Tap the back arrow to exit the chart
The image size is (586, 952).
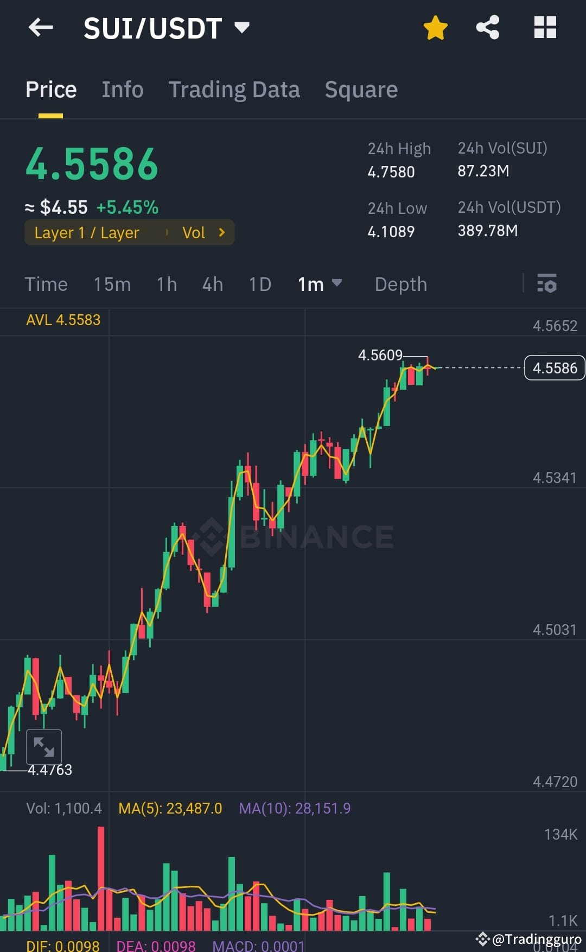[x=41, y=28]
